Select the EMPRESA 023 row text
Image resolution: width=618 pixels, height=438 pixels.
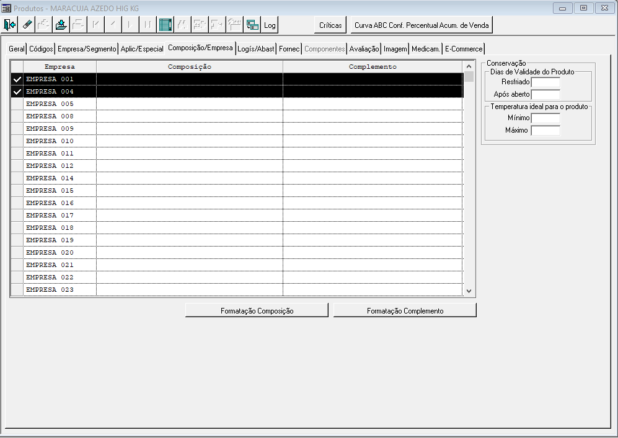50,290
